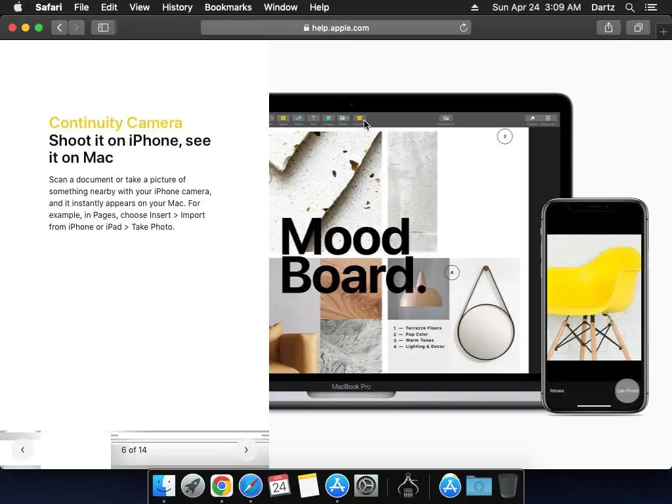The height and width of the screenshot is (504, 672).
Task: Click the "Shoot it on iPhone, see it on Mac" headline
Action: pyautogui.click(x=130, y=149)
